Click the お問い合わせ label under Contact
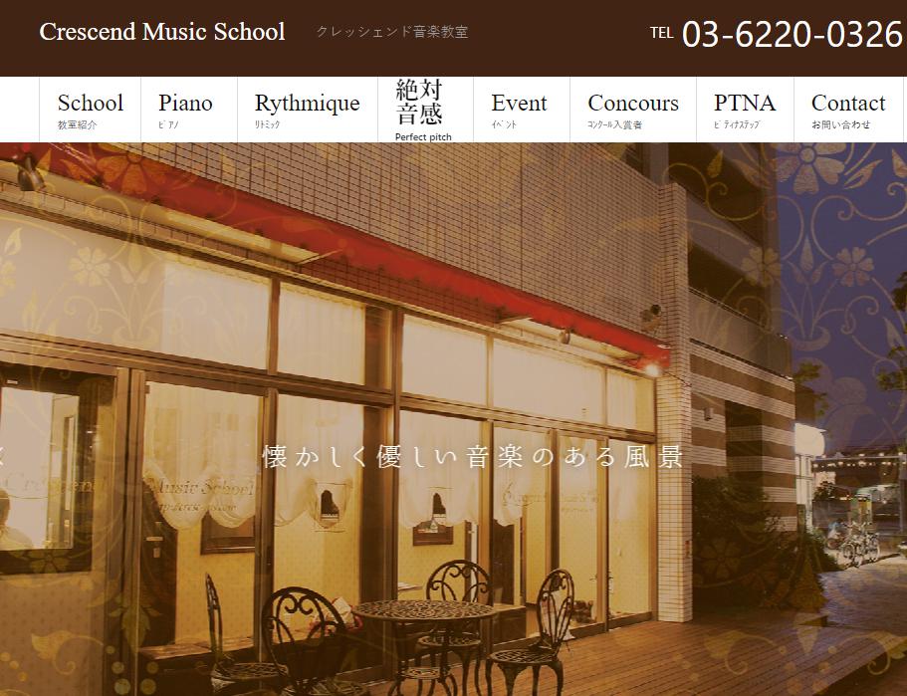This screenshot has width=907, height=696. point(840,124)
